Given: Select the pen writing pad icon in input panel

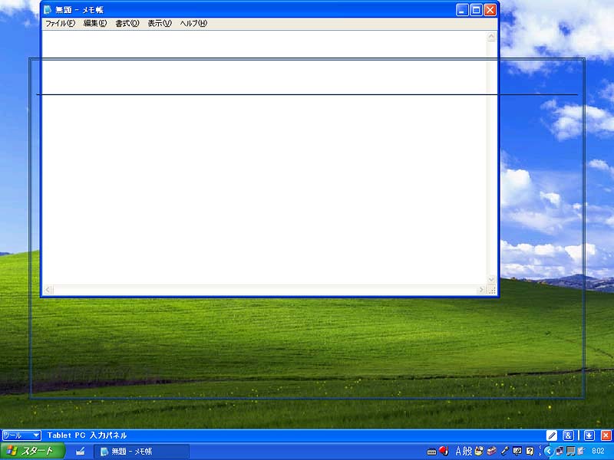Looking at the screenshot, I should point(552,435).
